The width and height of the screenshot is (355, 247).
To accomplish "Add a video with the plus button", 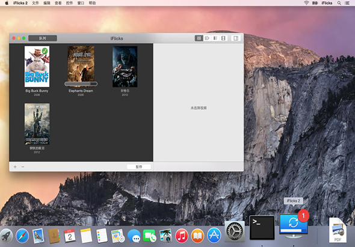I will click(x=15, y=166).
